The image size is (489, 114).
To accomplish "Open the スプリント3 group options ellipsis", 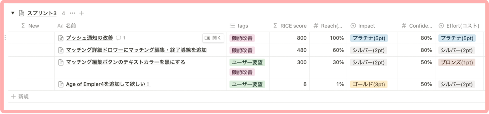I will (x=73, y=13).
